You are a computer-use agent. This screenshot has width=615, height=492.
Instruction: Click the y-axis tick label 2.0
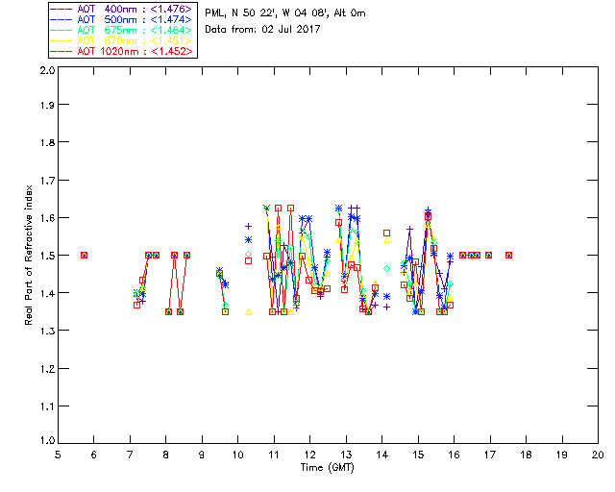(47, 70)
